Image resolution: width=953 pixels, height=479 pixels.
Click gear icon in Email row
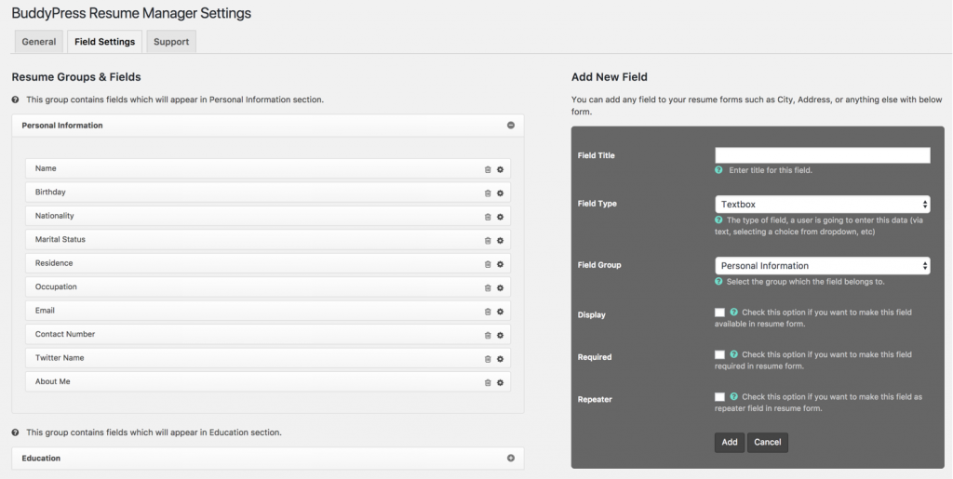500,313
